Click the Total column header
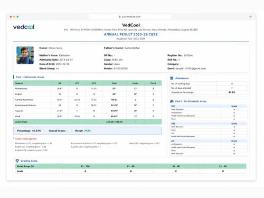The image size is (264, 198). [114, 83]
